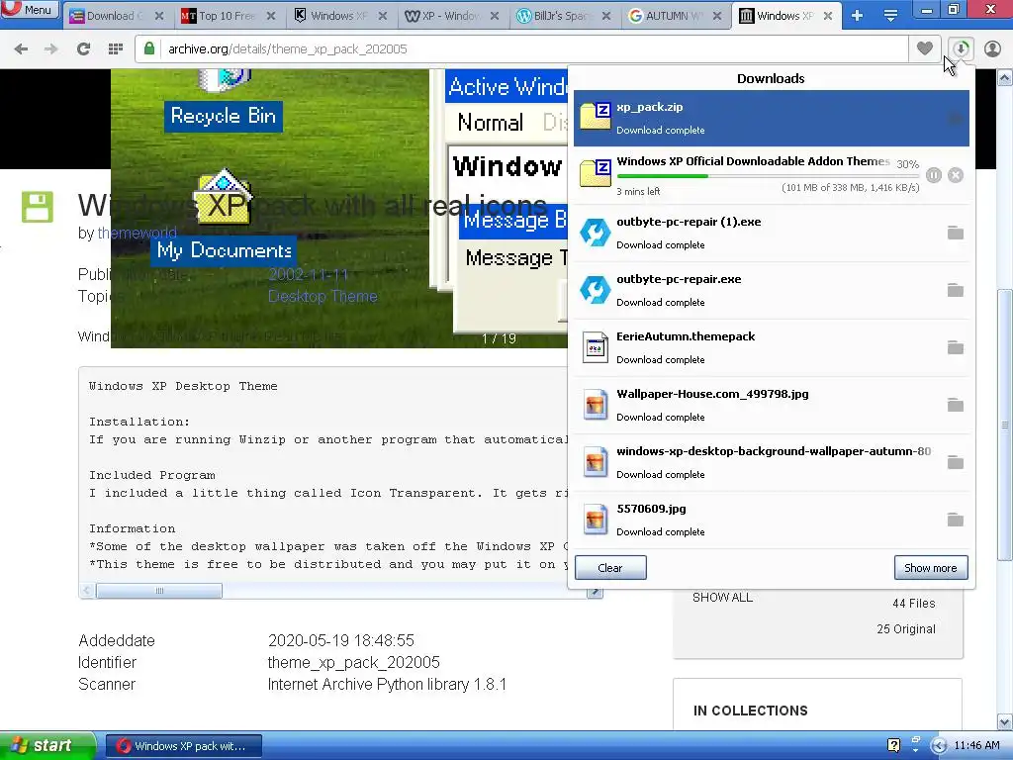Pause the Windows XP Addon Themes download
This screenshot has width=1013, height=760.
934,175
